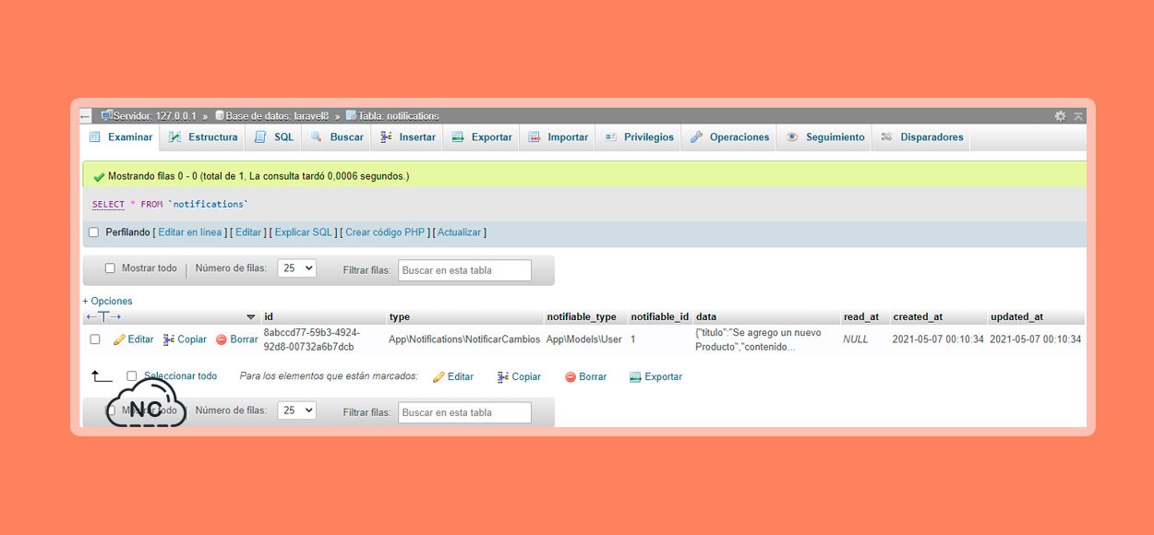Image resolution: width=1154 pixels, height=535 pixels.
Task: Click the Importar tab icon
Action: pyautogui.click(x=535, y=137)
